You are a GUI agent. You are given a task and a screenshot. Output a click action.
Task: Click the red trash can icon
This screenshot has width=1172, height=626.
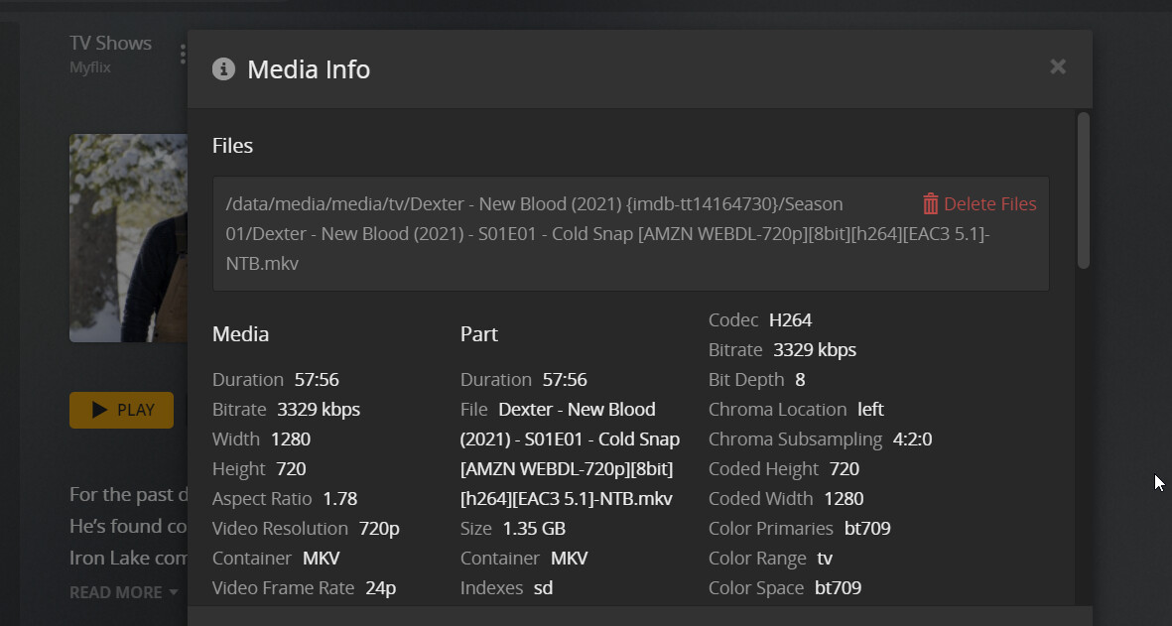click(x=930, y=204)
